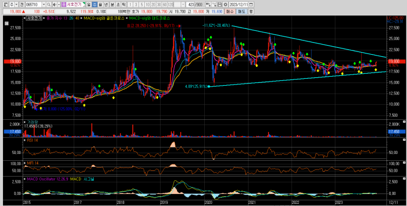The height and width of the screenshot is (206, 407).
Task: Choose the 1 interval button
Action: point(130,5)
